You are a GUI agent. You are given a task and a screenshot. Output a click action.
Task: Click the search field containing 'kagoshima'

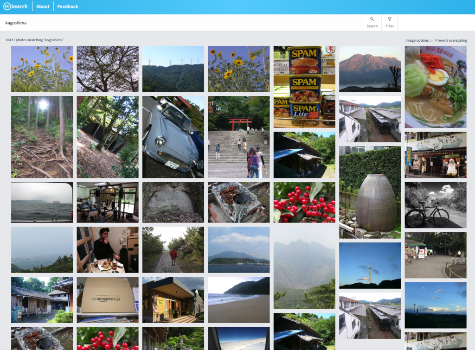181,22
